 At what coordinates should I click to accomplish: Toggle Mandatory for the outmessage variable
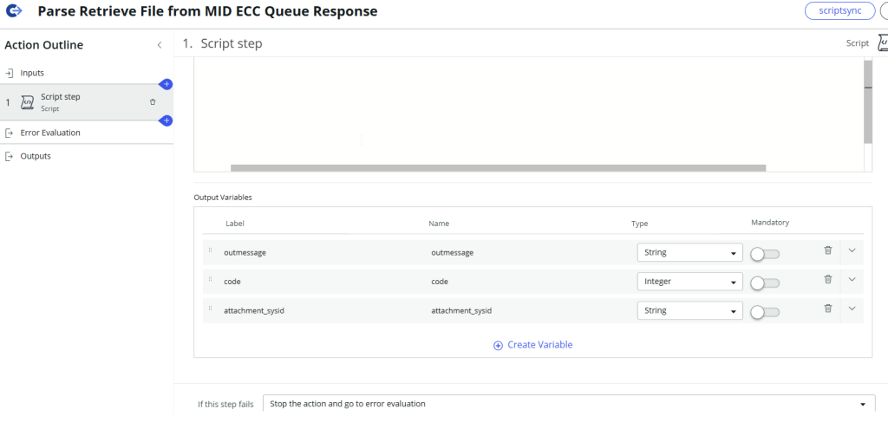pos(765,254)
